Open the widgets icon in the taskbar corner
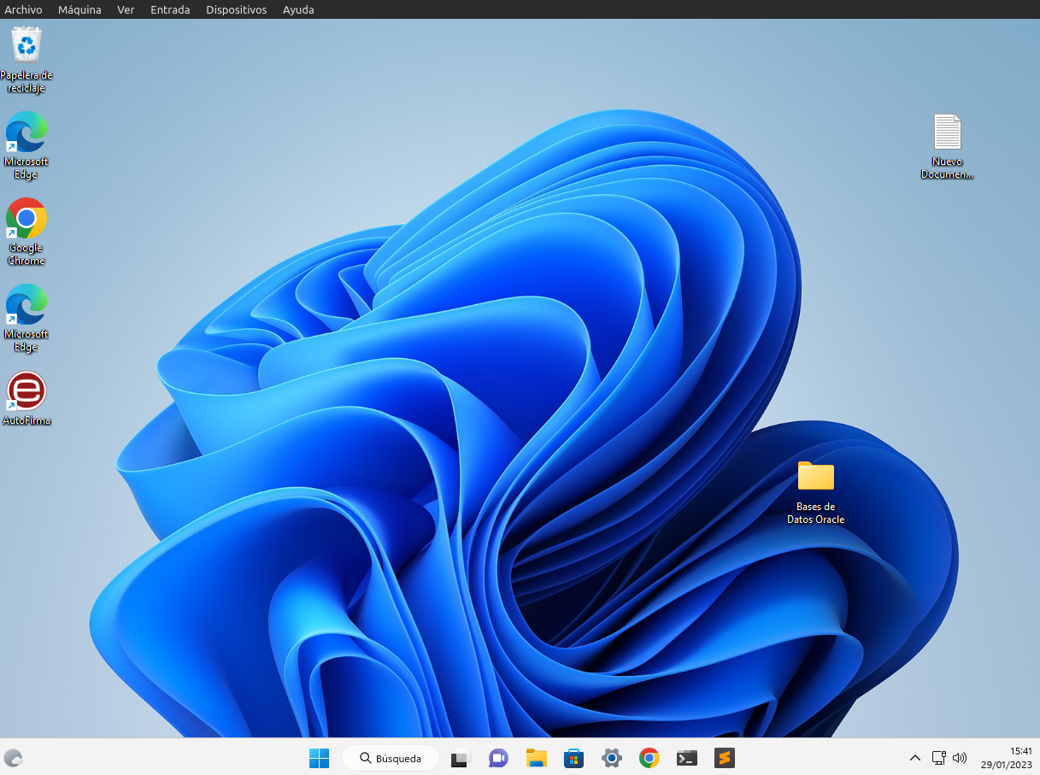1040x775 pixels. point(13,758)
